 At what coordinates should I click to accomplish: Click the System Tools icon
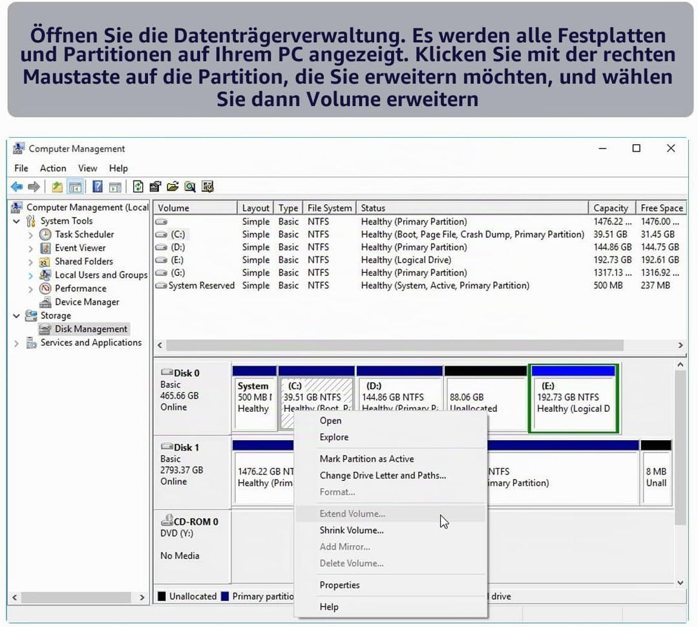[31, 221]
